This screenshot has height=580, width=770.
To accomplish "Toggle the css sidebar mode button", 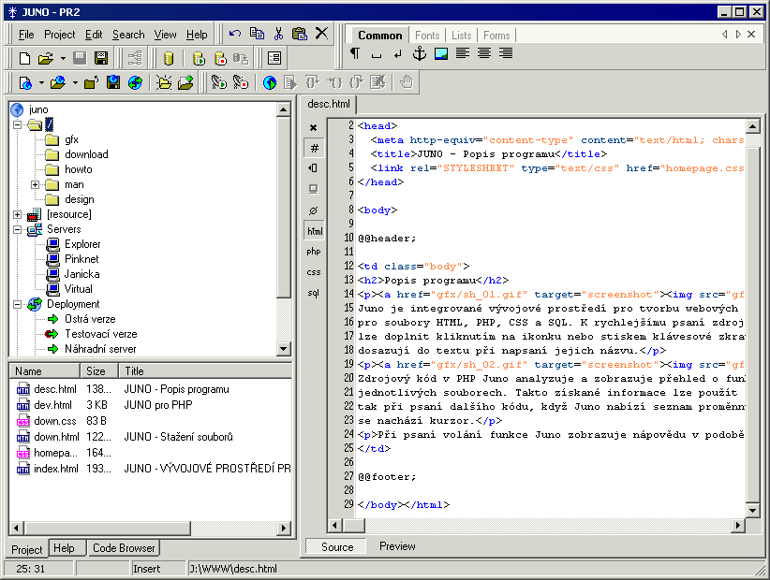I will click(x=314, y=272).
